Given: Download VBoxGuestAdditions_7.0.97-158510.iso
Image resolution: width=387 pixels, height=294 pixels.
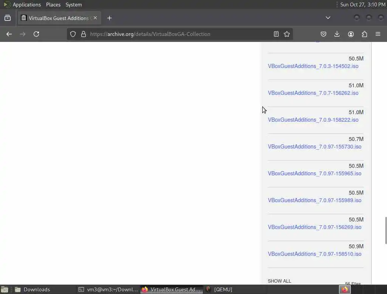Looking at the screenshot, I should pyautogui.click(x=314, y=254).
